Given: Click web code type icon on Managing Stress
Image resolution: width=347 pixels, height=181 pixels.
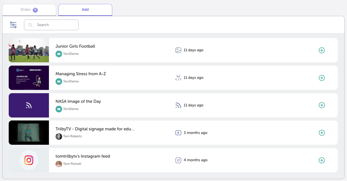Looking at the screenshot, I should (x=178, y=78).
